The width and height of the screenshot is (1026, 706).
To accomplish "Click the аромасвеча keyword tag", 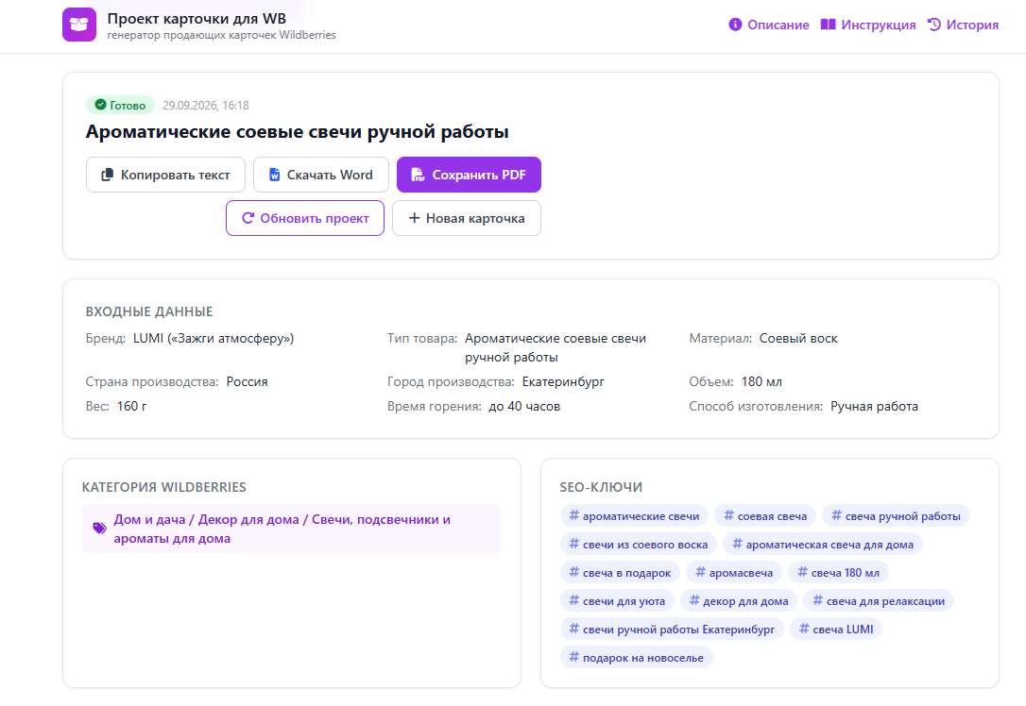I will pos(733,573).
